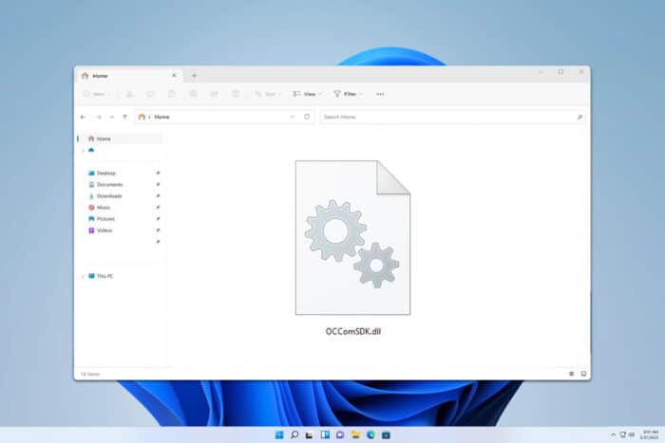Click the Delete icon in the toolbar
Image resolution: width=665 pixels, height=443 pixels.
tap(236, 94)
